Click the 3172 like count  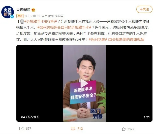coord(131,129)
